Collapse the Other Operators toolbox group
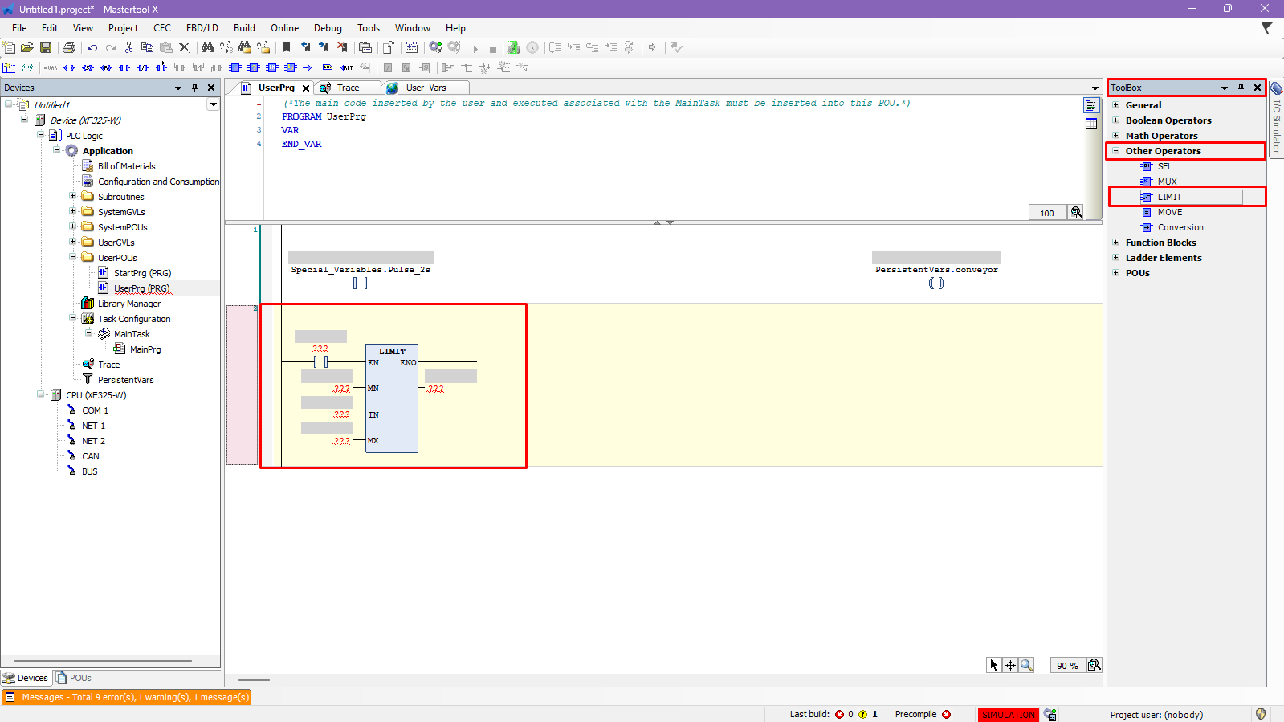 pyautogui.click(x=1115, y=151)
